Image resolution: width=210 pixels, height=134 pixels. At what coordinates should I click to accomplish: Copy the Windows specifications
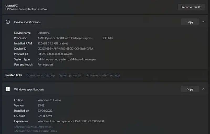tap(190, 89)
